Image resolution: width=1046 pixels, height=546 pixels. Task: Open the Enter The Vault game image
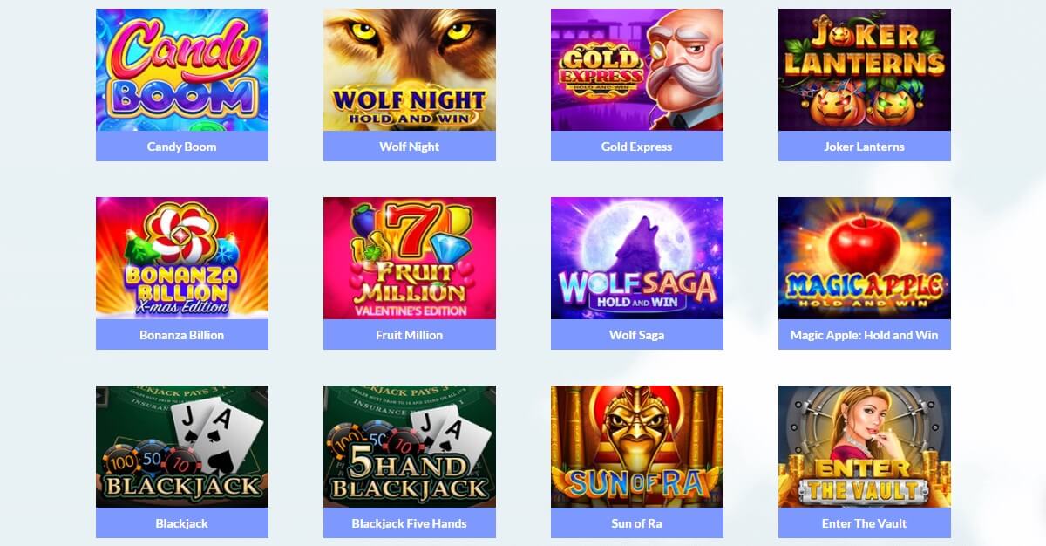click(865, 447)
